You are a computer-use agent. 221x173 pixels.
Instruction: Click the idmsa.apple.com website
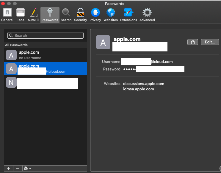click(x=138, y=89)
